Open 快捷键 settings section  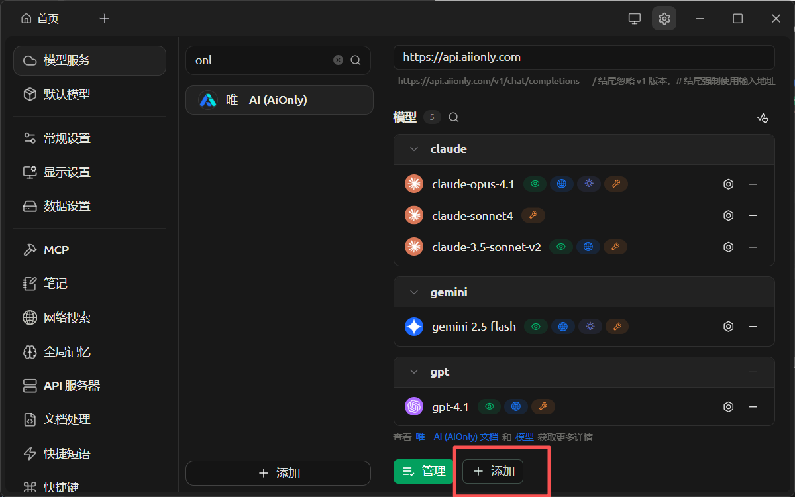(89, 487)
